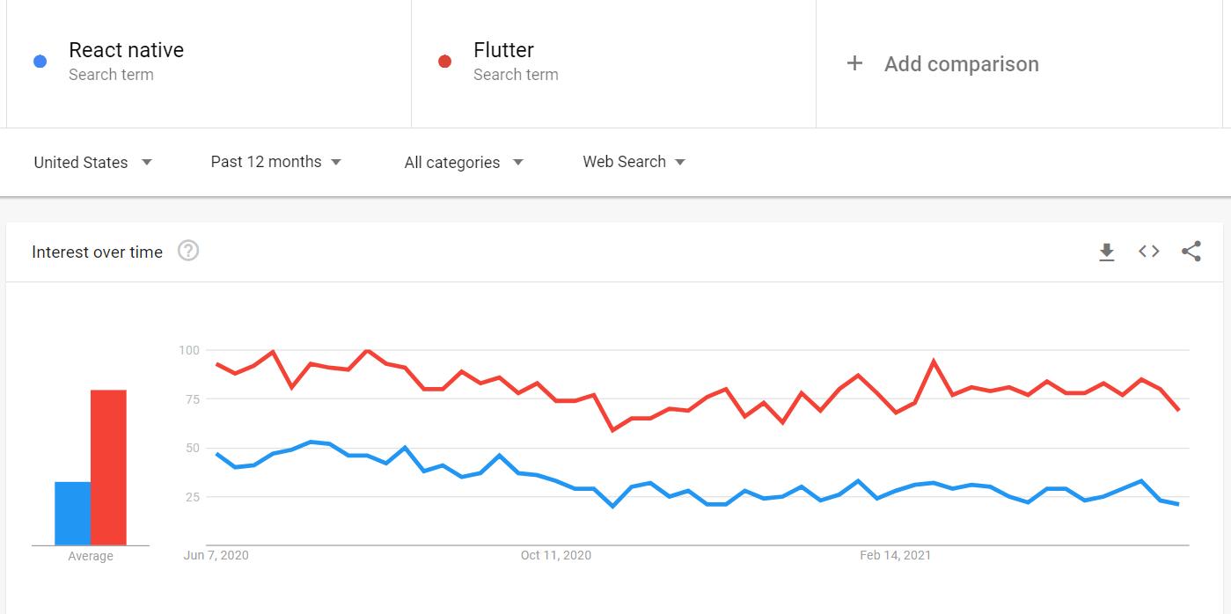Click the help icon next to Interest over time
The width and height of the screenshot is (1231, 614).
click(188, 252)
